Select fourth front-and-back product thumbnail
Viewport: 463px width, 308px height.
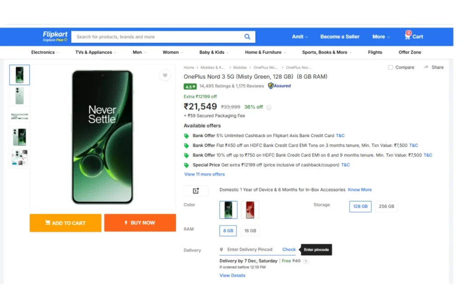(19, 137)
